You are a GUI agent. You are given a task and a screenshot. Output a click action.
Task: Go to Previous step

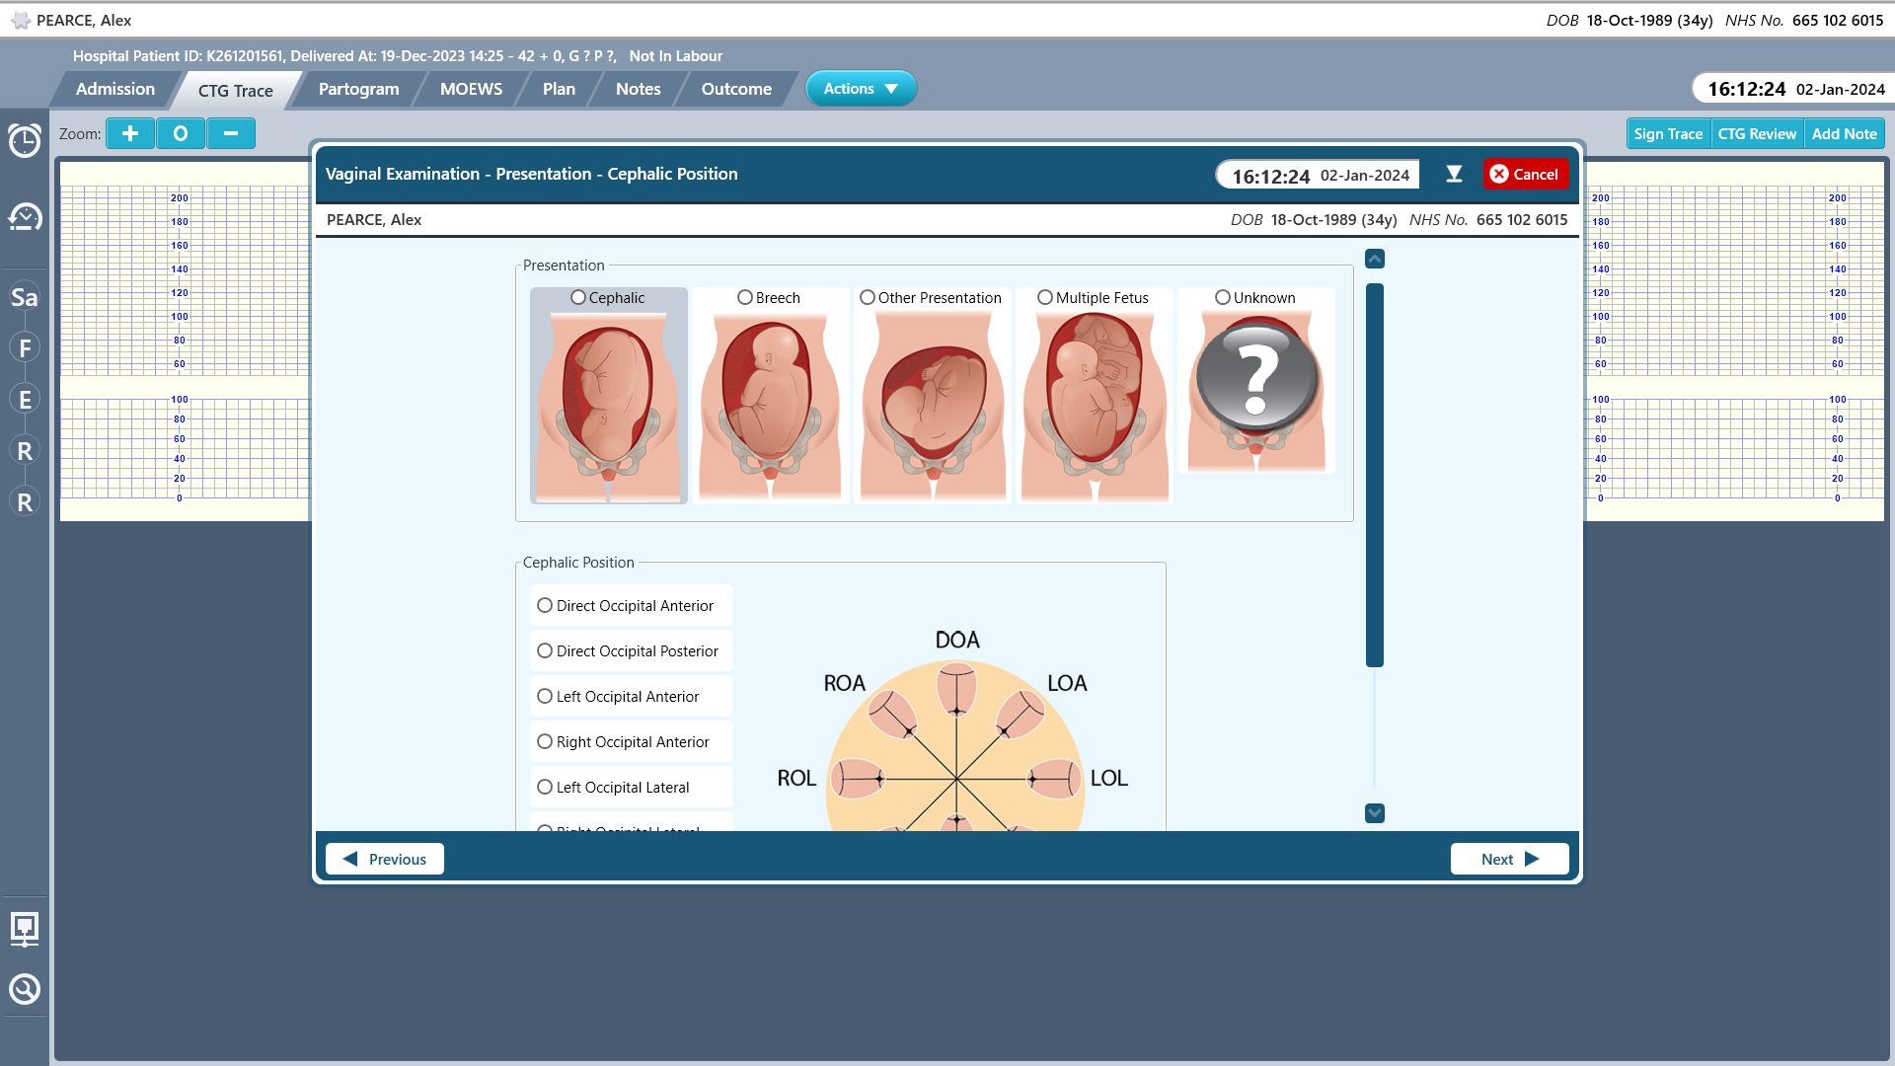click(385, 859)
